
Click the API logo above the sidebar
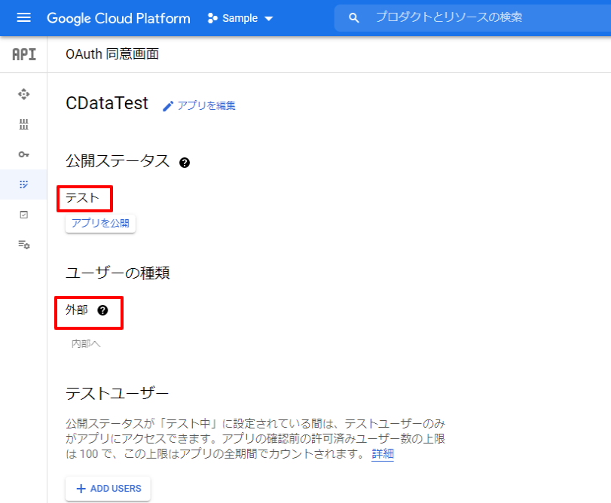[x=23, y=53]
